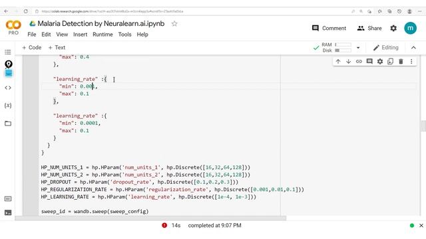Open the table of contents sidebar icon
This screenshot has width=426, height=239.
(x=8, y=52)
